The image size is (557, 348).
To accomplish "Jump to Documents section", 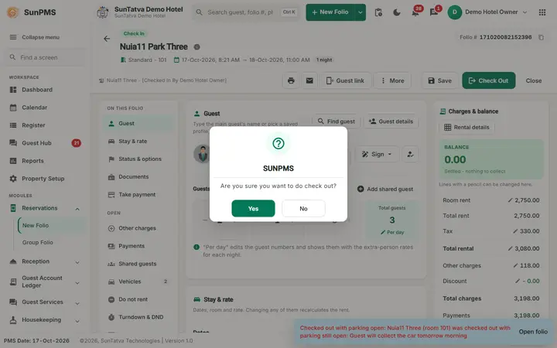I will 138,177.
